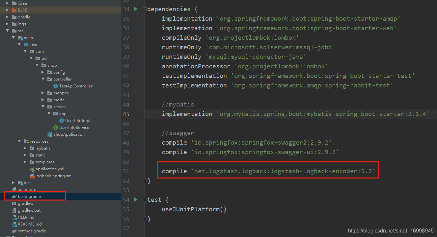
Task: Expand the test folder arrow
Action: [13, 182]
